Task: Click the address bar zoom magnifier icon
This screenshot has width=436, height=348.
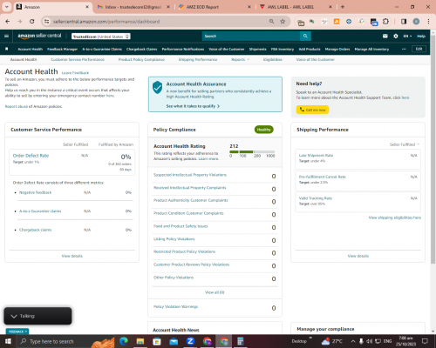Action: (271, 22)
